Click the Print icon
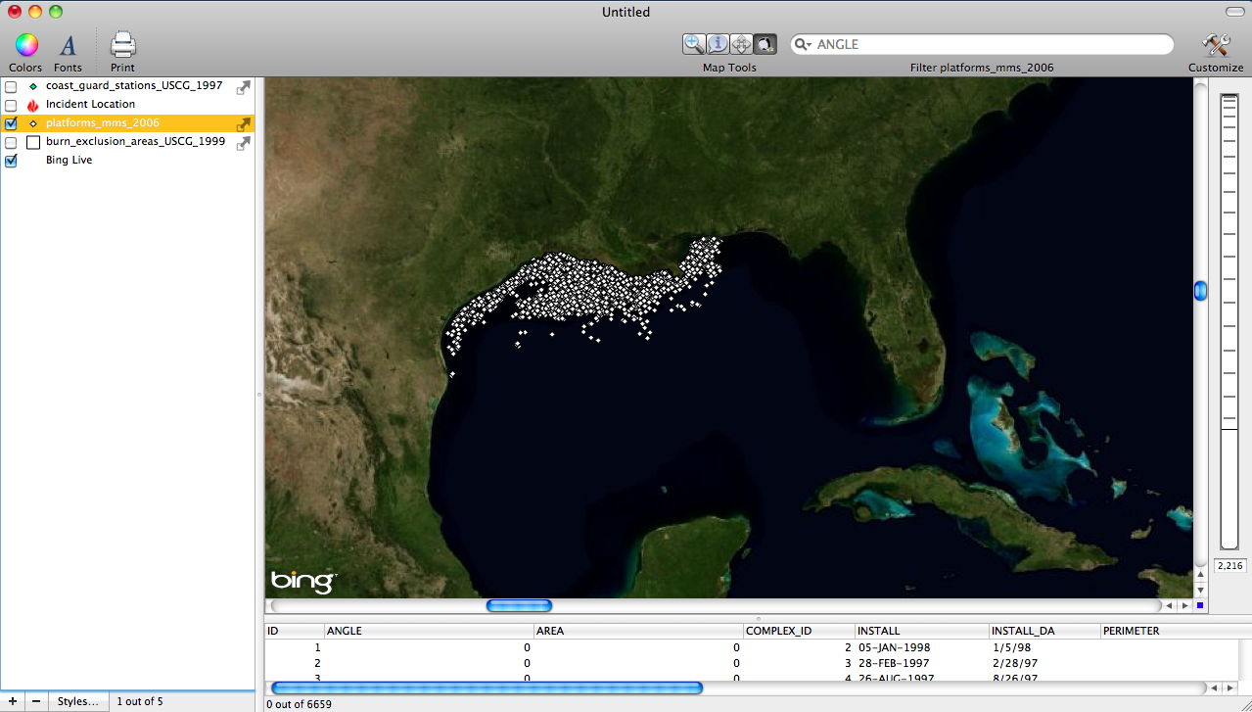1252x712 pixels. tap(122, 45)
